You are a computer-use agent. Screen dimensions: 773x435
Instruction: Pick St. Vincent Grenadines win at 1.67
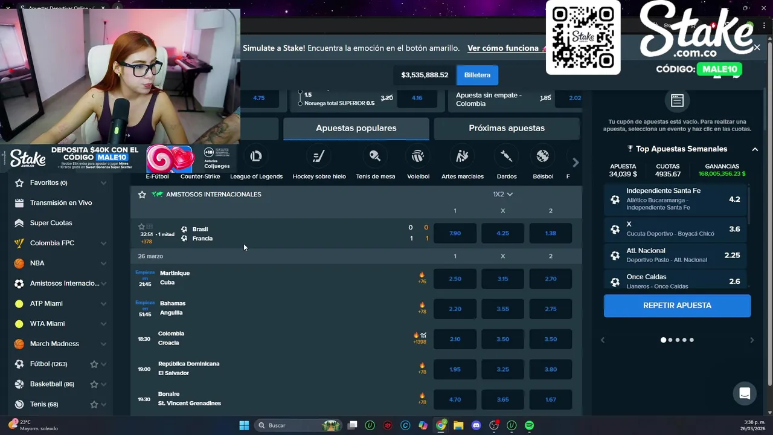(550, 399)
